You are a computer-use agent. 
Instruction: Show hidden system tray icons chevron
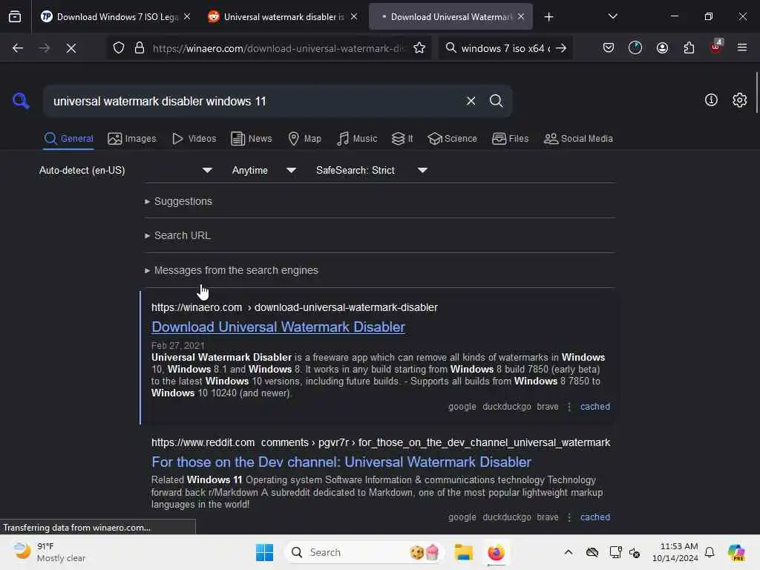[x=568, y=552]
